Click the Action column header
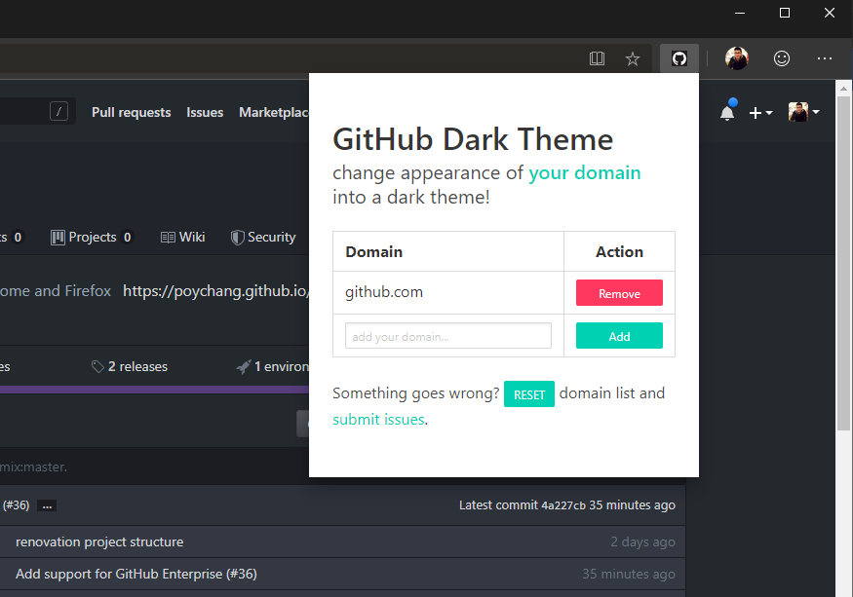Screen dimensions: 853x597 [x=619, y=251]
